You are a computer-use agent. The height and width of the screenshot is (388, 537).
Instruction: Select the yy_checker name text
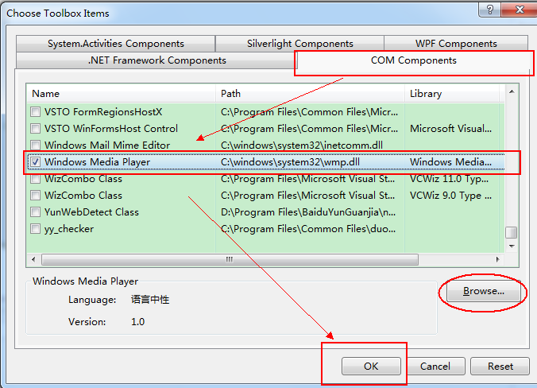[x=69, y=229]
